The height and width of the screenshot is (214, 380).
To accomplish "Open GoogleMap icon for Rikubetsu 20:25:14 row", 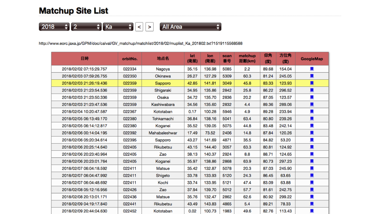I will (x=312, y=147).
